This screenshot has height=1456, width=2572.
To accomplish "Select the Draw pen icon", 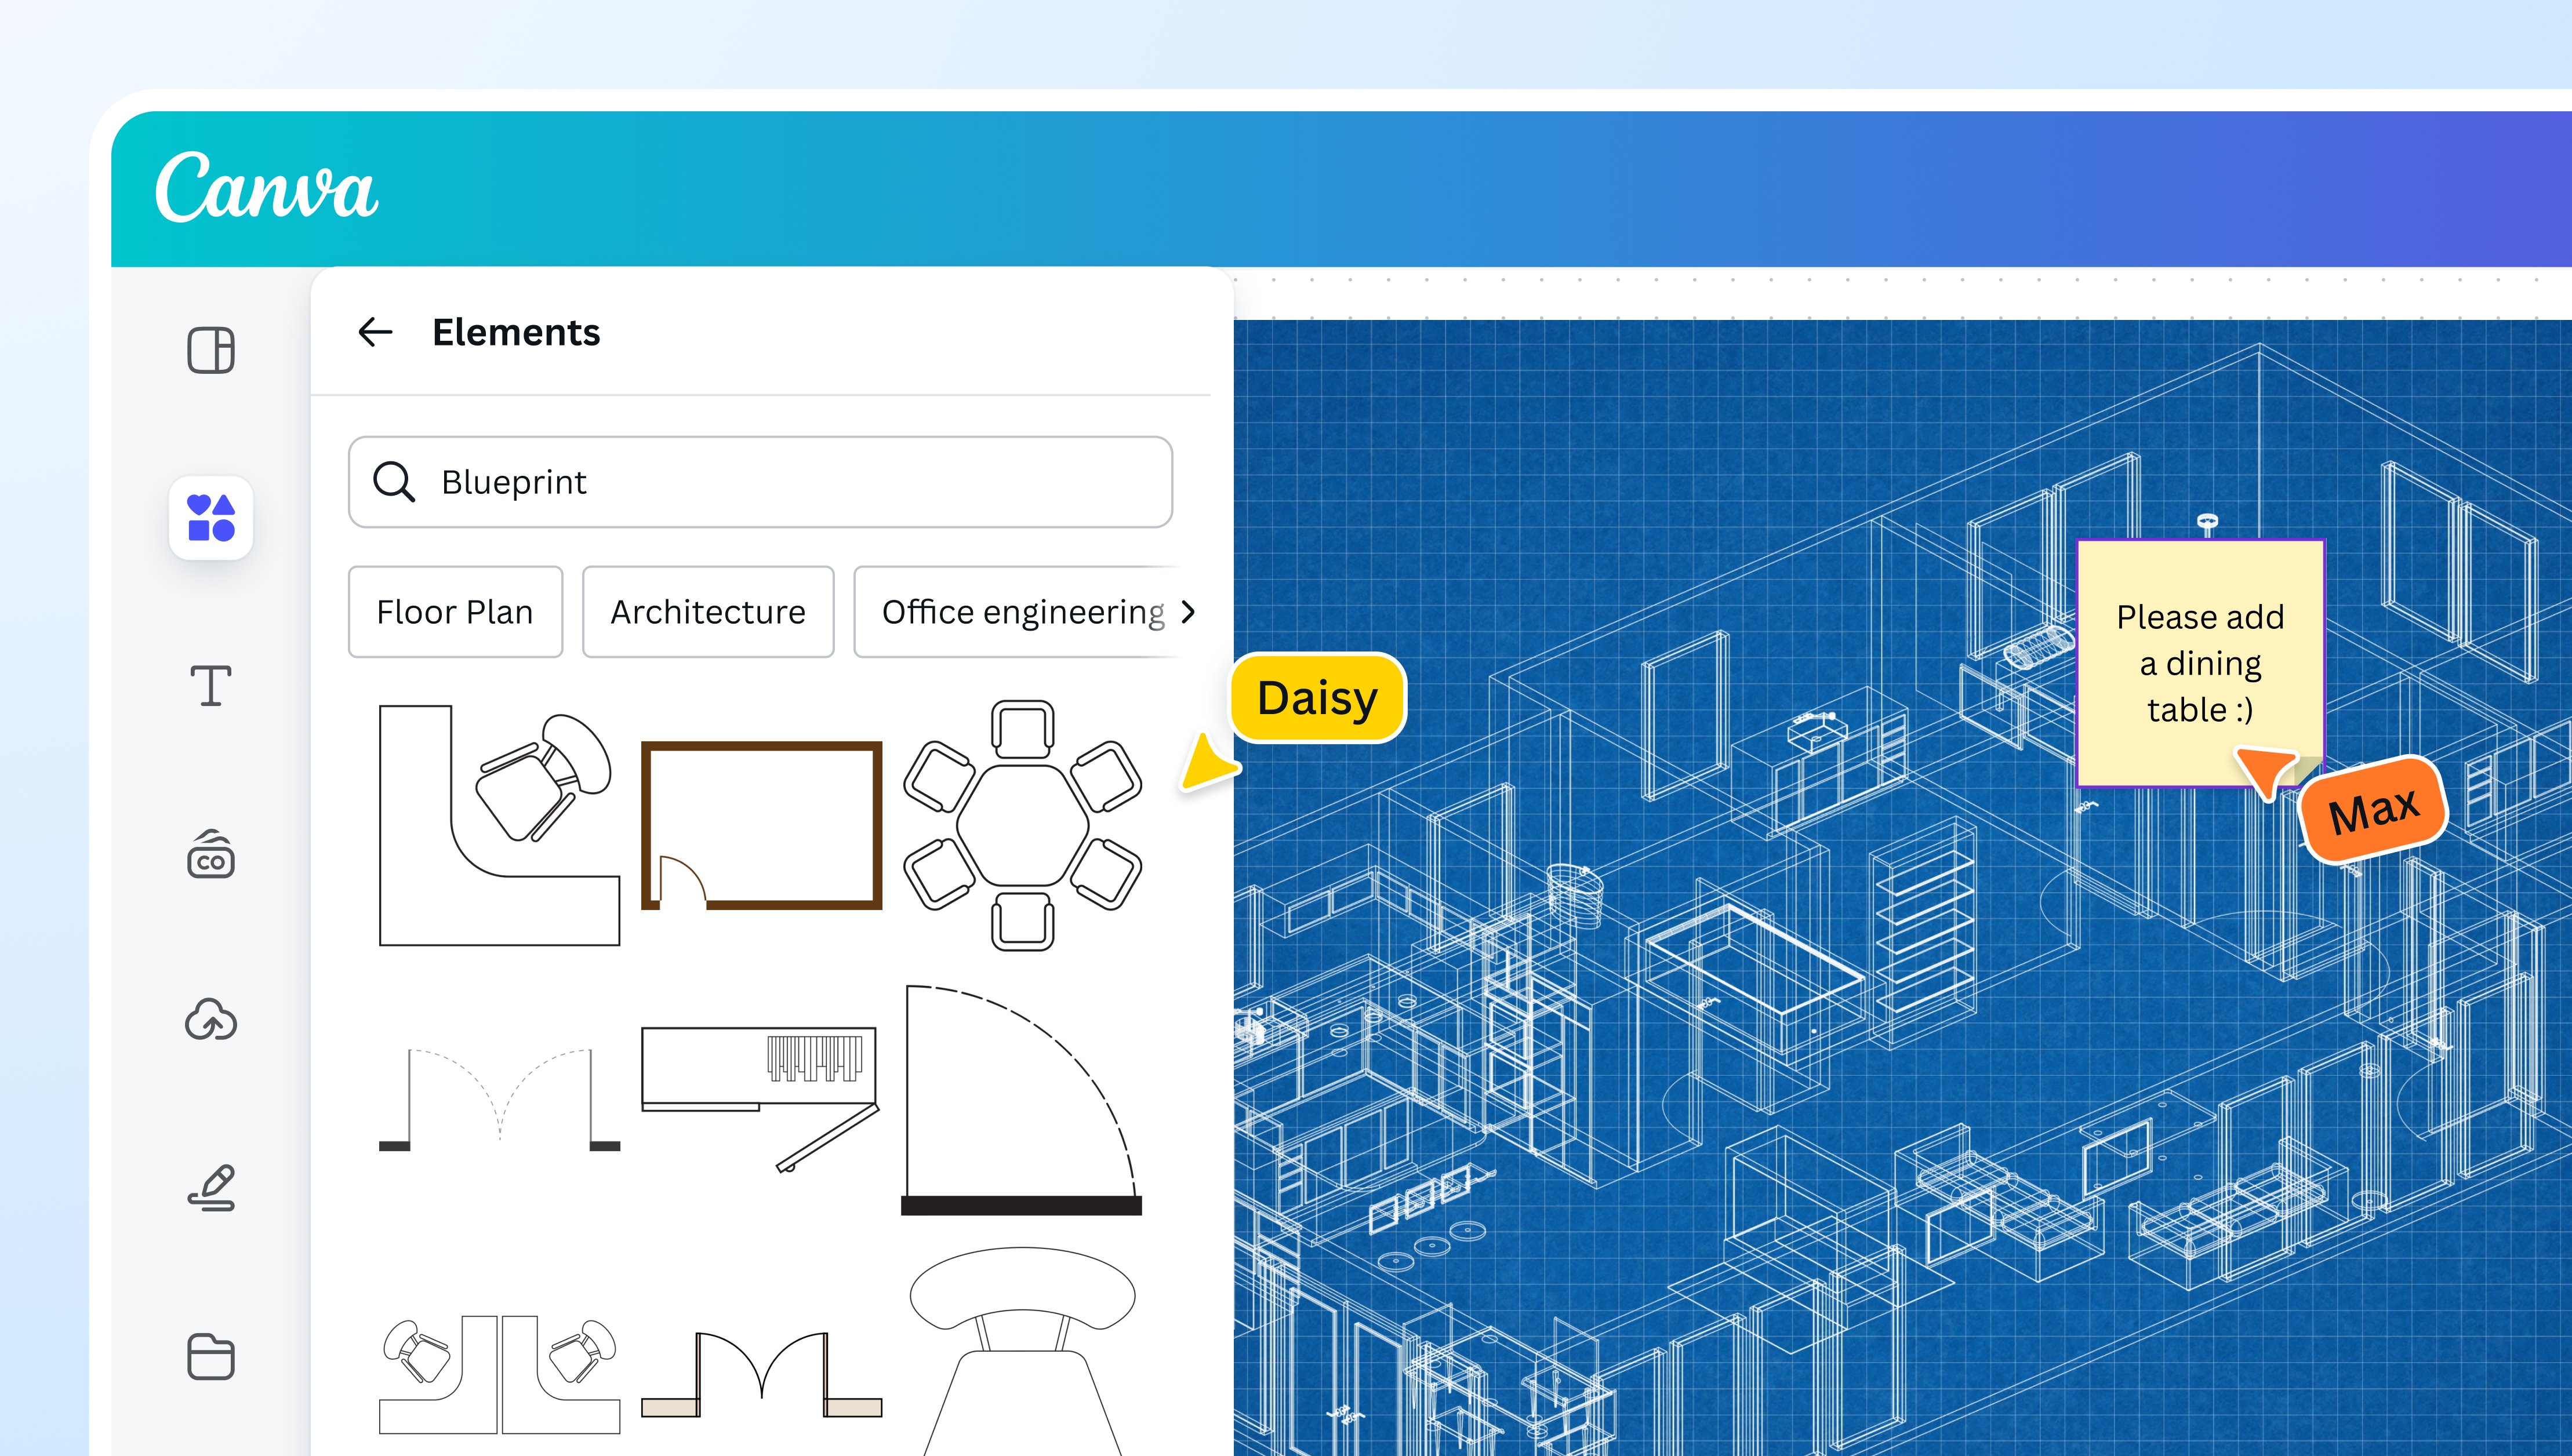I will click(x=211, y=1188).
